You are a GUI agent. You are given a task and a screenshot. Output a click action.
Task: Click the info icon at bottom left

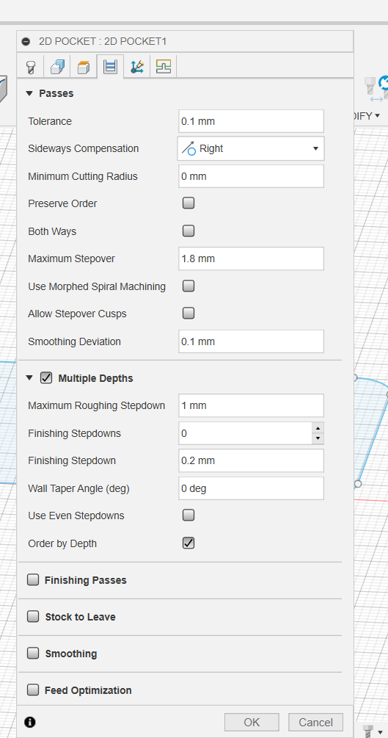coord(29,722)
